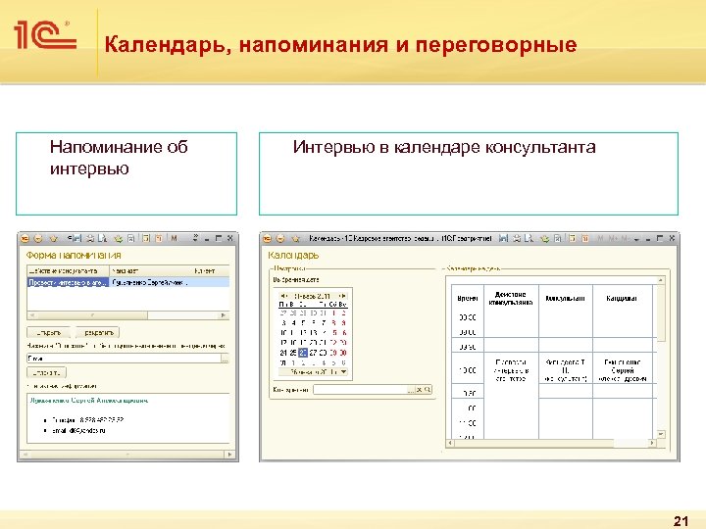
Task: Click the Действие консультанта column header in reminders
Action: (x=68, y=271)
